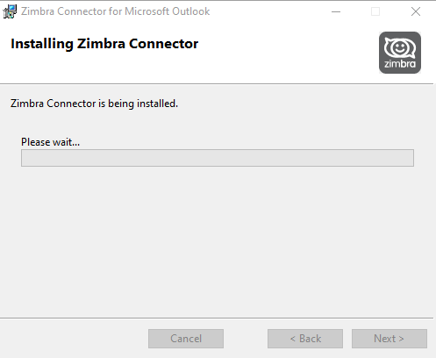Click the smiley face inside the Zimbra logo
Screen dimensions: 436x358
click(400, 47)
